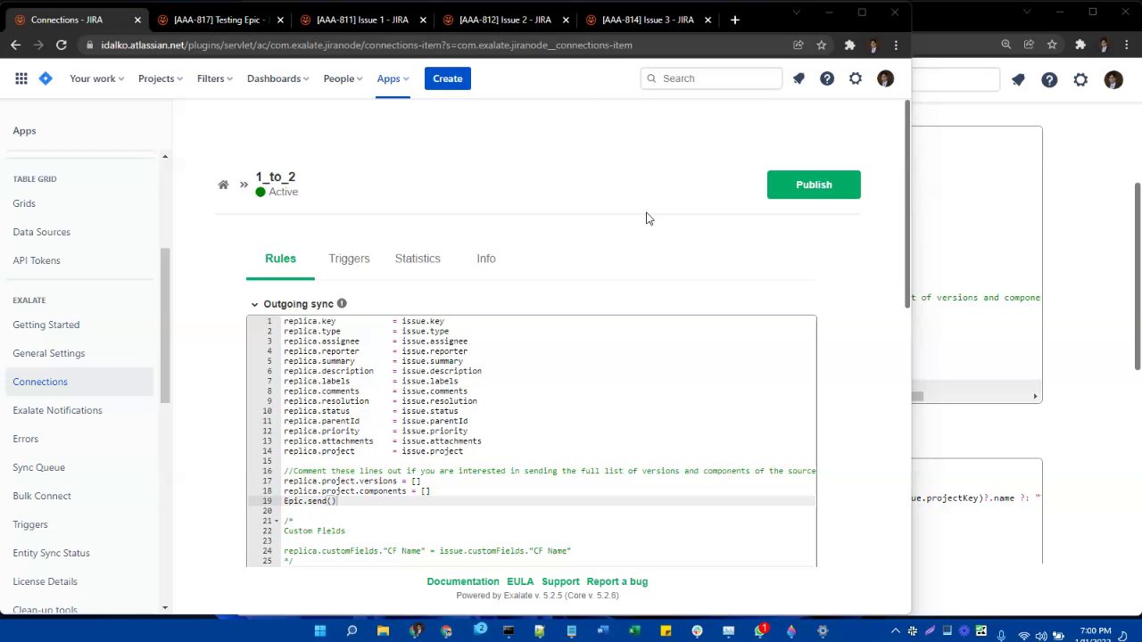The image size is (1142, 642).
Task: Open the Chrome three-dot menu in front window
Action: 896,45
